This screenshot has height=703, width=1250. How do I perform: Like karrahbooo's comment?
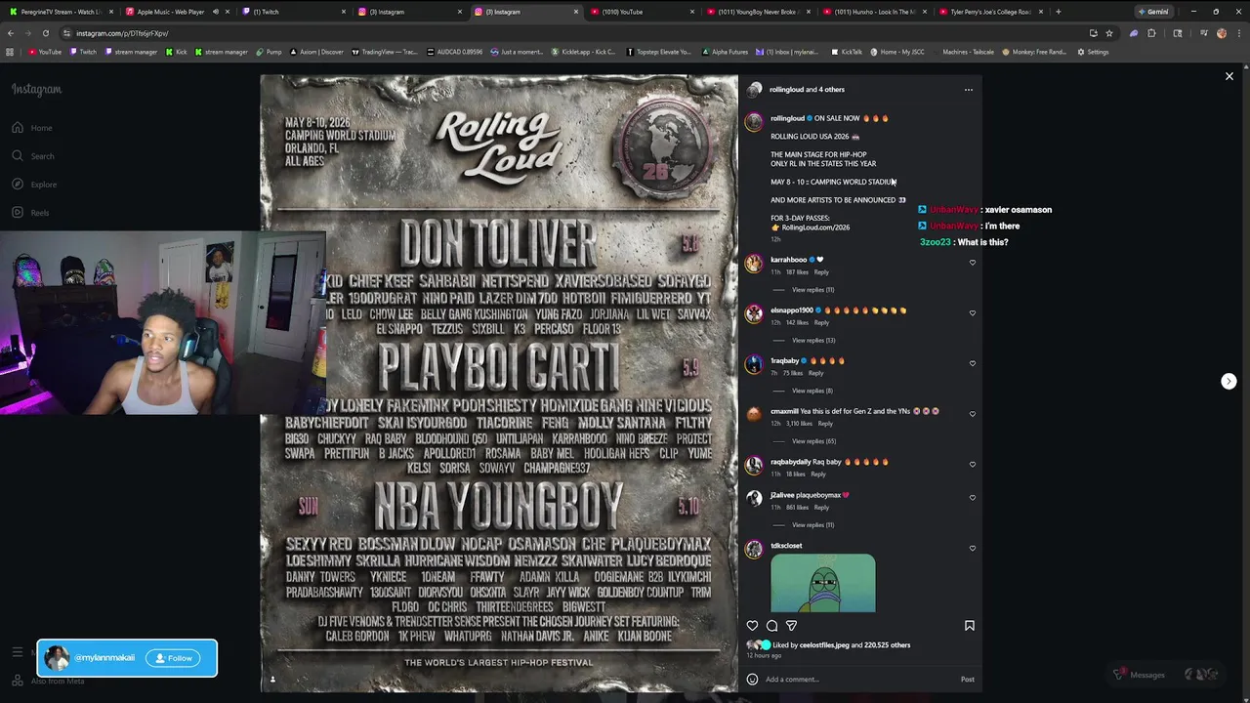click(972, 263)
